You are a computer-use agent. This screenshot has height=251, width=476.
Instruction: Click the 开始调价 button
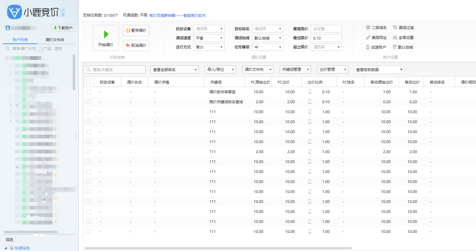106,38
